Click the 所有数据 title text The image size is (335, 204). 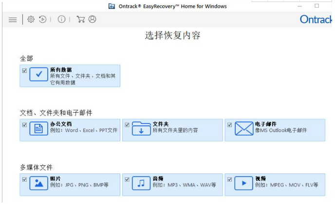(61, 70)
